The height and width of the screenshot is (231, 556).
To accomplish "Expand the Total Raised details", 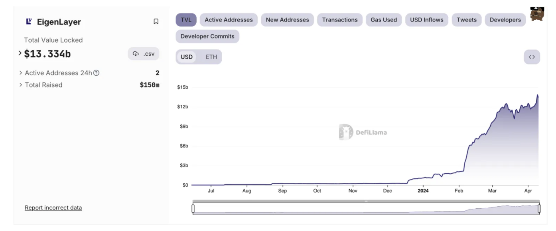I will [x=21, y=85].
